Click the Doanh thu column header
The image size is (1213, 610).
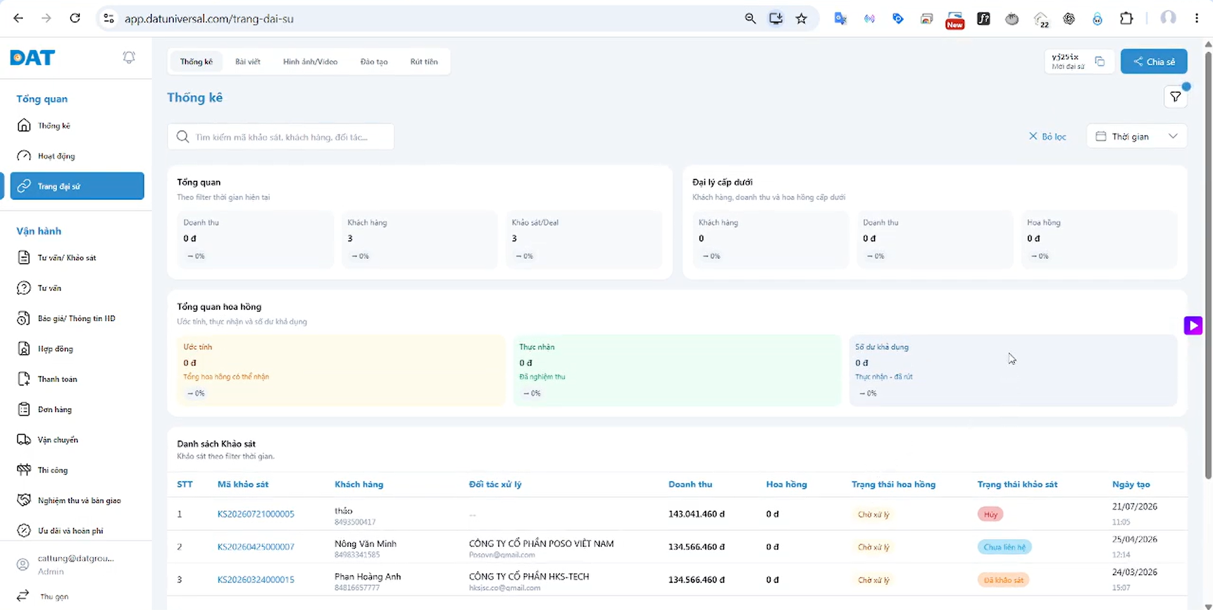(690, 484)
